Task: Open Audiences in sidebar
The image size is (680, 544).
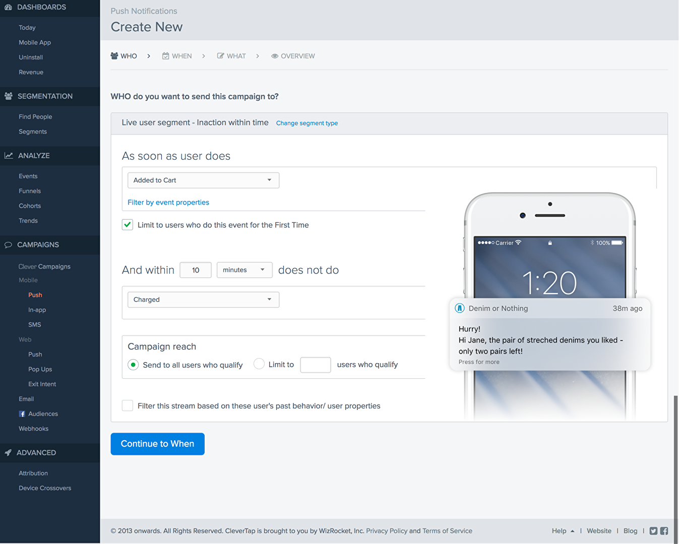Action: click(x=43, y=414)
